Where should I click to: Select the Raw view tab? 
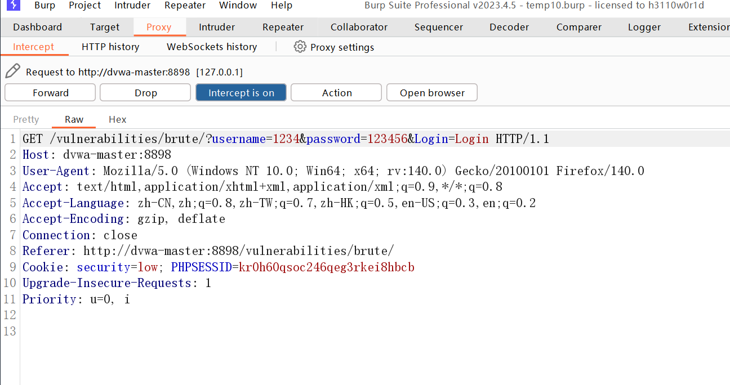pos(74,119)
